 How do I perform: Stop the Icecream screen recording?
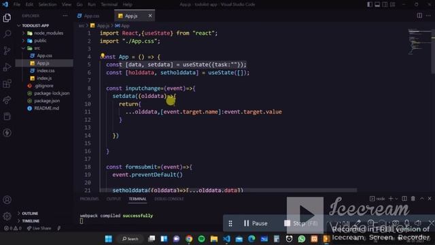click(x=300, y=223)
